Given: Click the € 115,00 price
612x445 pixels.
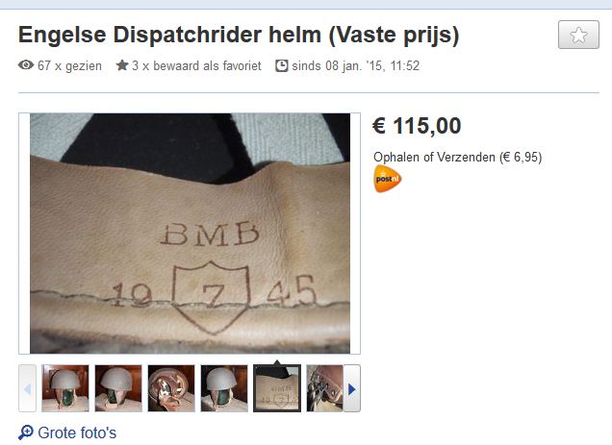Looking at the screenshot, I should coord(417,126).
